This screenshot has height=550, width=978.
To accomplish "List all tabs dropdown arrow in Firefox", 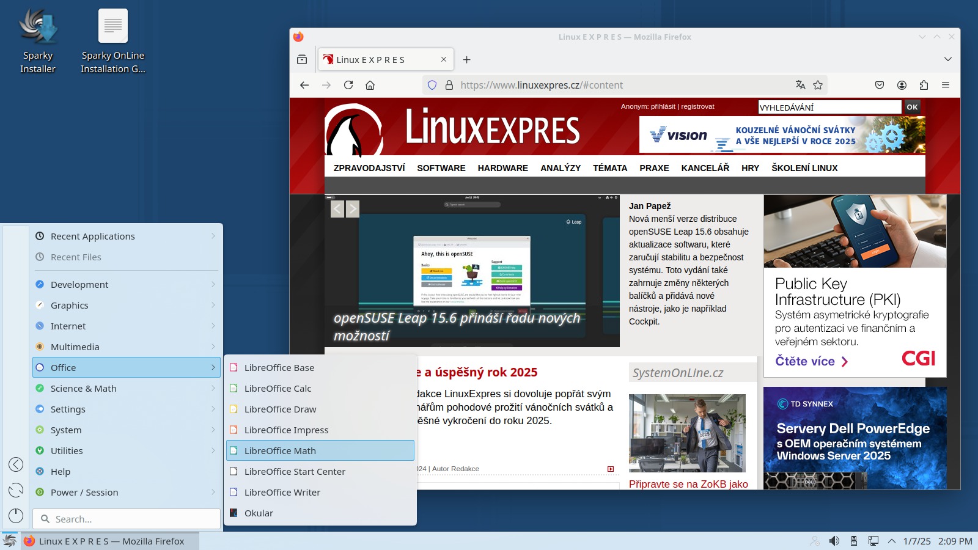I will pyautogui.click(x=948, y=59).
